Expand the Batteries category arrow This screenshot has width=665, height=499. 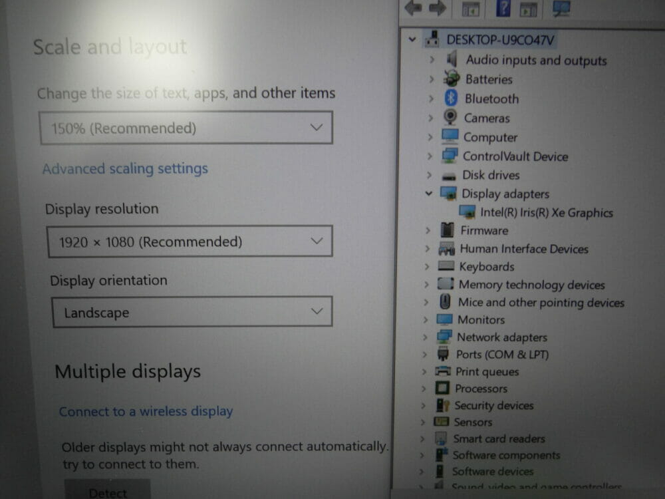pos(432,79)
